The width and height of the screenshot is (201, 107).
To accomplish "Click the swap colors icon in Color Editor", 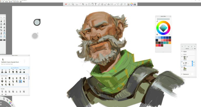I will (x=169, y=34).
